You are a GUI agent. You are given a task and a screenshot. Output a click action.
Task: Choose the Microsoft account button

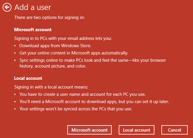[x=89, y=130]
